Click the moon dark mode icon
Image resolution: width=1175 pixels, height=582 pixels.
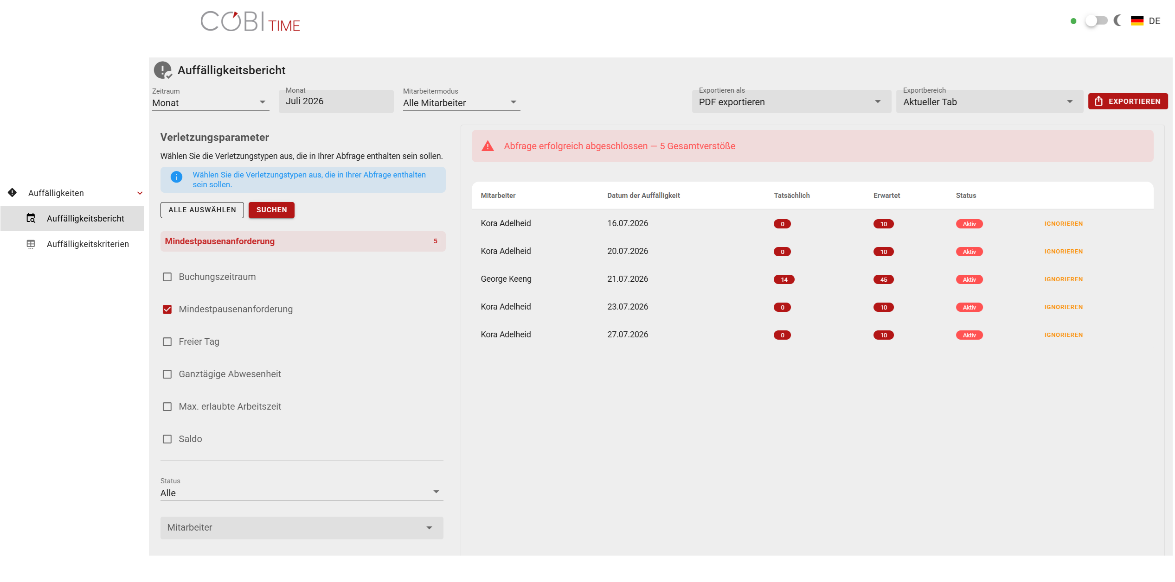click(1118, 20)
